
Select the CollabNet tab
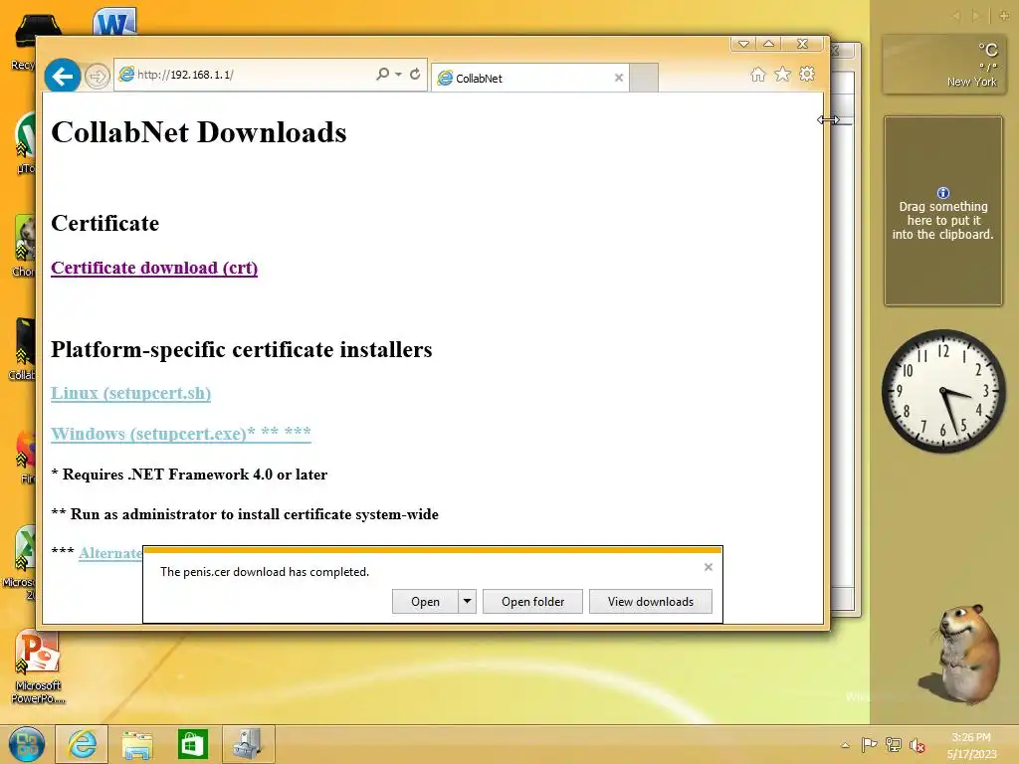[529, 78]
